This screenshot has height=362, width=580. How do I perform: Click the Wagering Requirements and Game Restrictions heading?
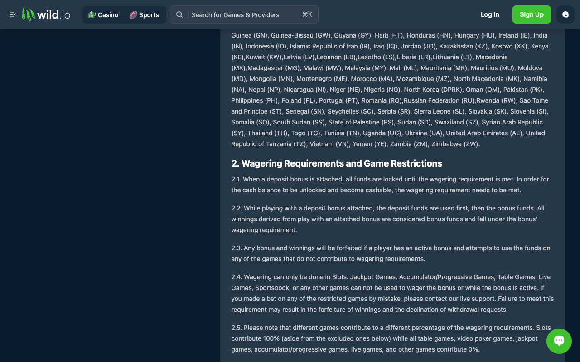pyautogui.click(x=337, y=163)
